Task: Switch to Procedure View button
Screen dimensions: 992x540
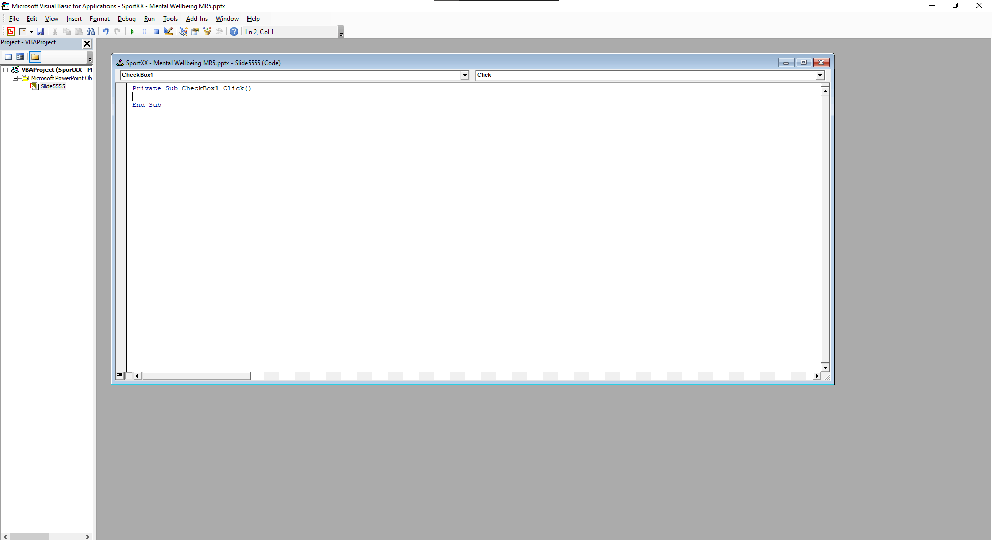Action: (120, 376)
